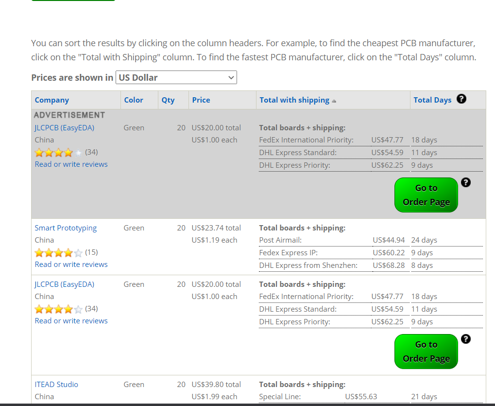The width and height of the screenshot is (495, 406).
Task: Sort results by Total Days column
Action: point(432,100)
